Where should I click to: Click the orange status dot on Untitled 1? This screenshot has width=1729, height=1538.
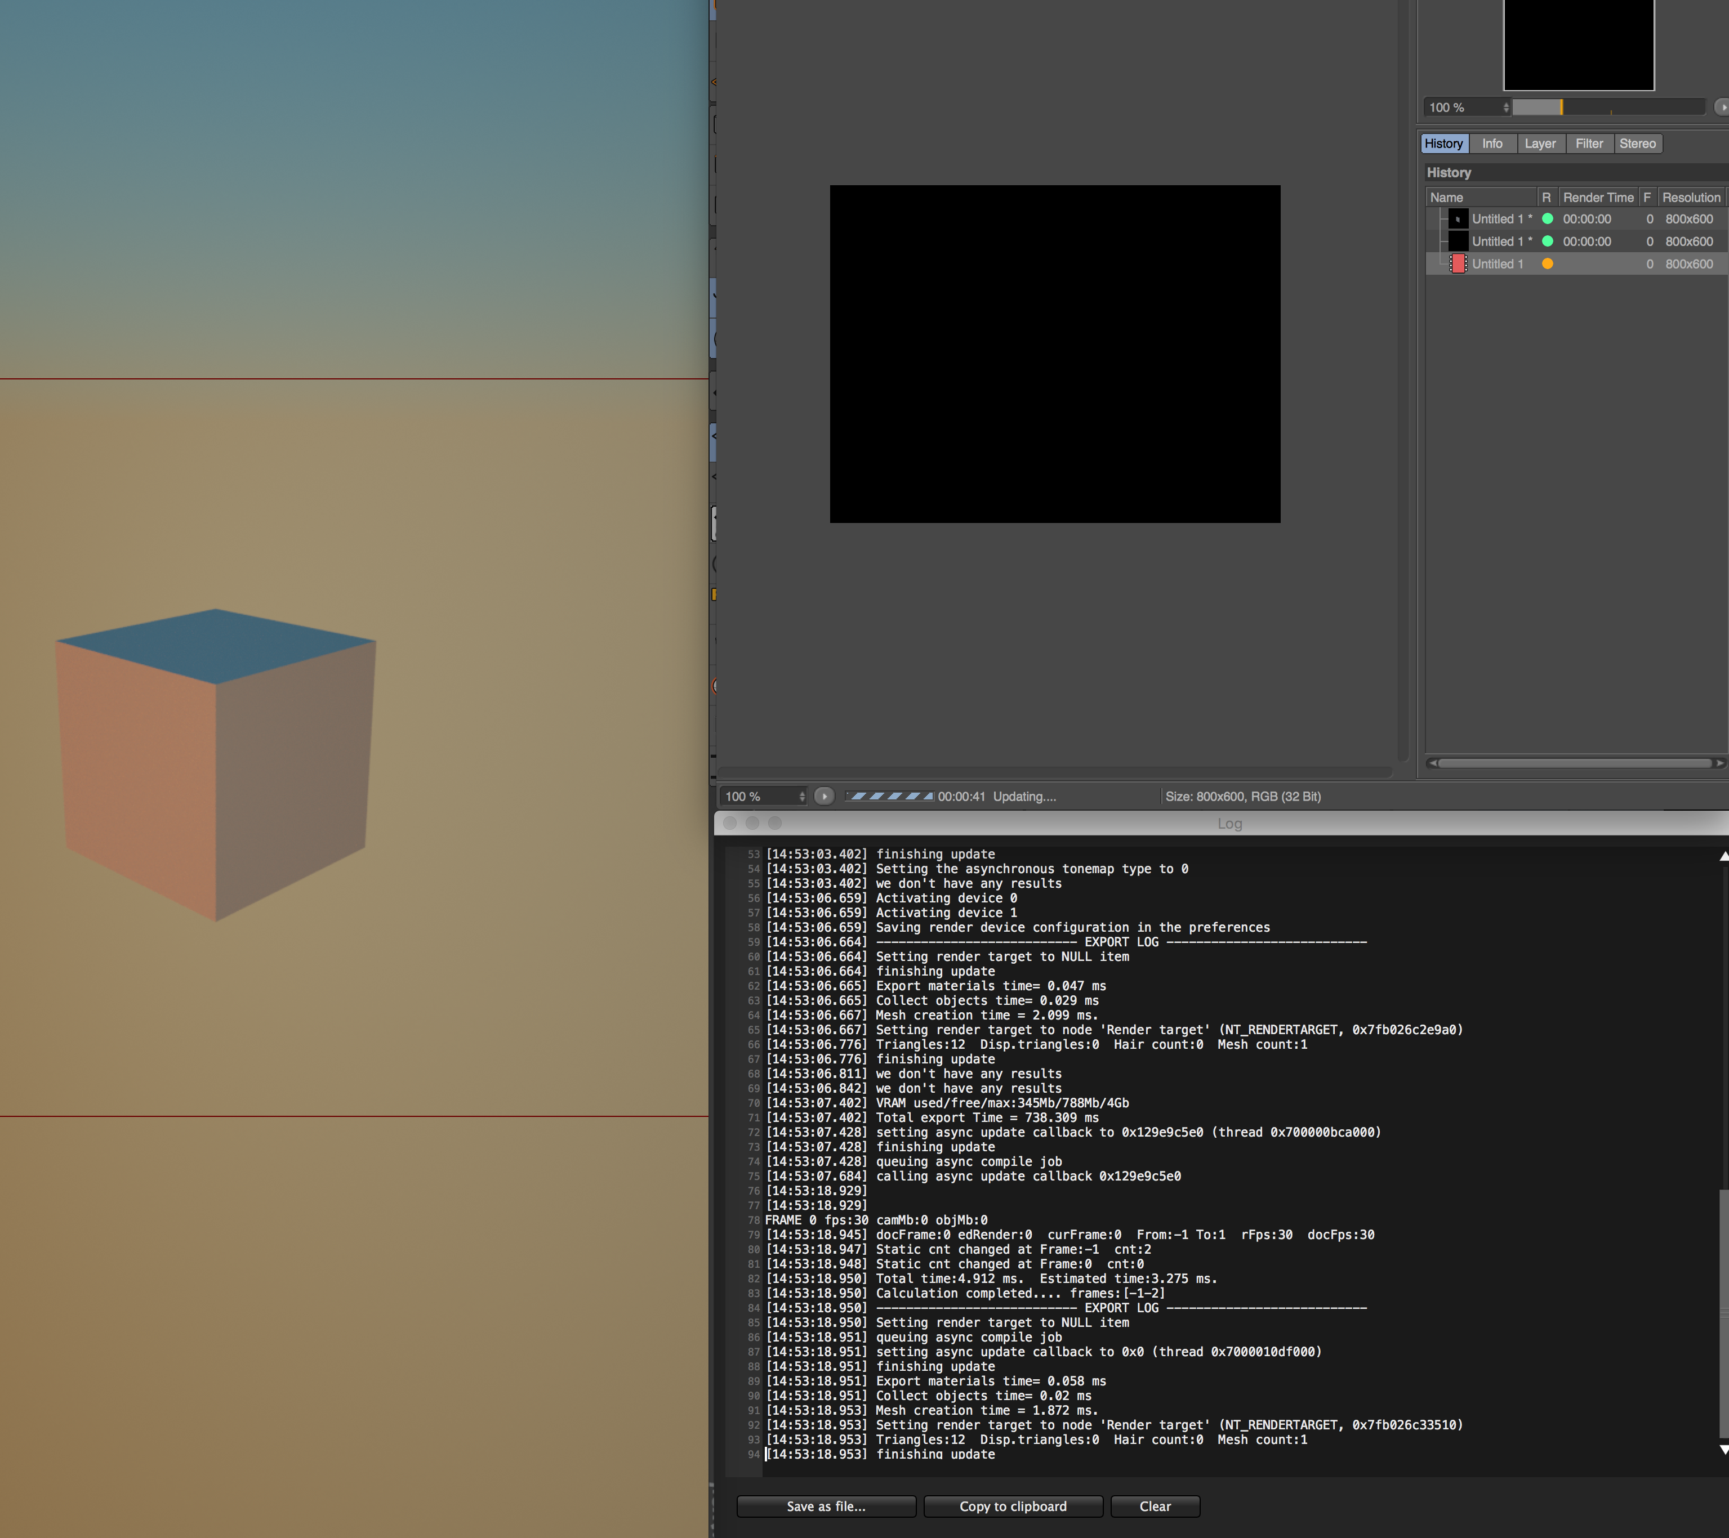tap(1547, 264)
